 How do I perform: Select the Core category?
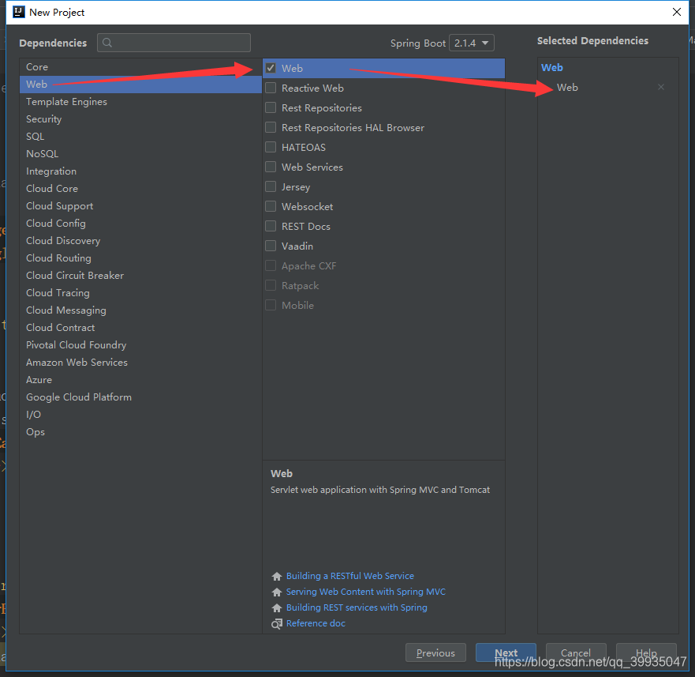(x=140, y=66)
